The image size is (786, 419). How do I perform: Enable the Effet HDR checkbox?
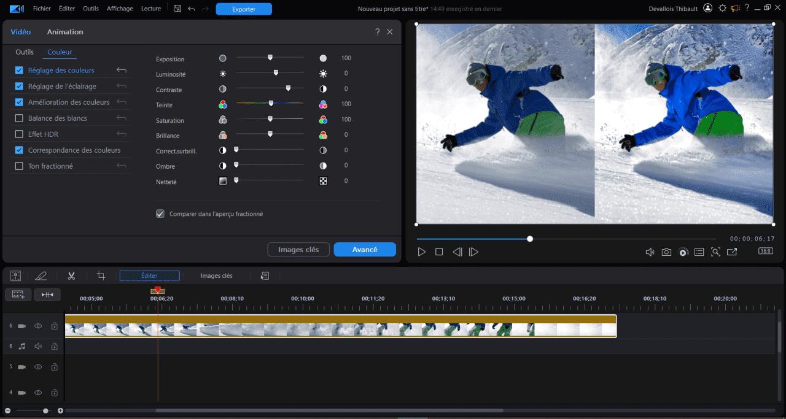tap(18, 134)
